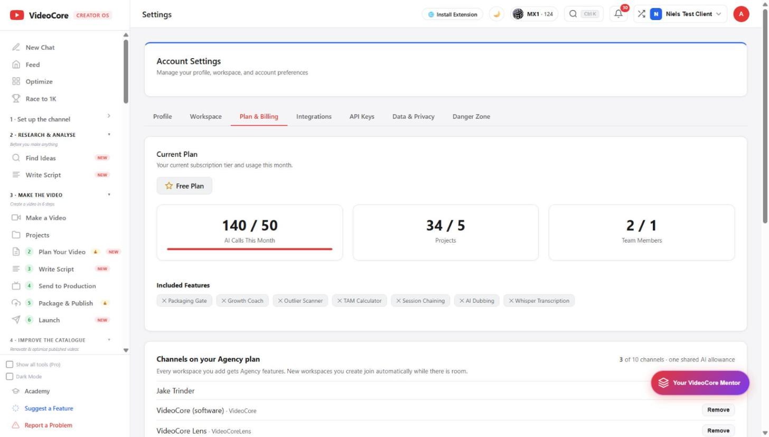Open the search box with Ctrl K
The height and width of the screenshot is (437, 769).
[x=584, y=14]
